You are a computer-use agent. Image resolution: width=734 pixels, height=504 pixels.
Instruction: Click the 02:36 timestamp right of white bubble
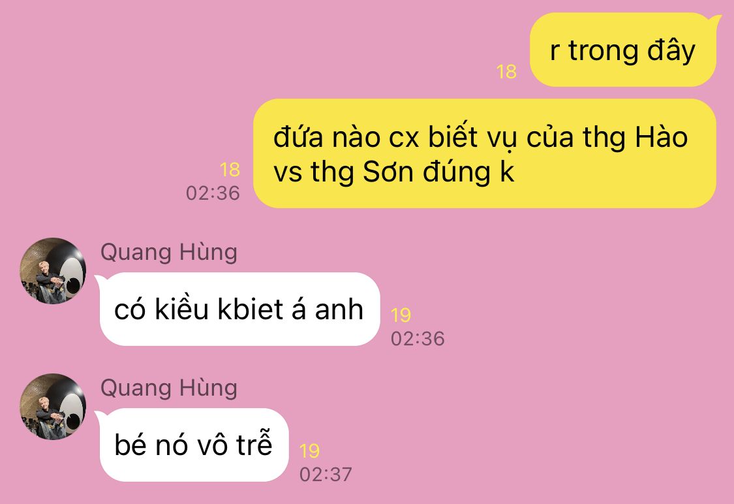[x=418, y=339]
